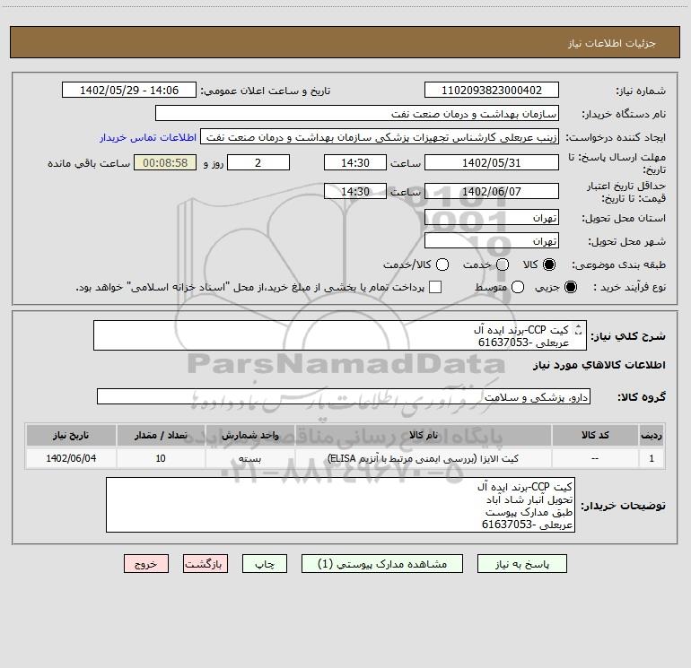Click the date cell 1402/06/04
Image resolution: width=691 pixels, height=668 pixels.
click(71, 458)
